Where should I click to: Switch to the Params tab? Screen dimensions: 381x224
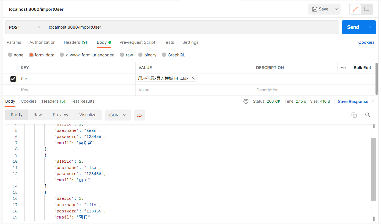coord(14,42)
